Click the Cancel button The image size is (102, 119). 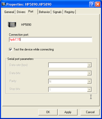(x=90, y=112)
